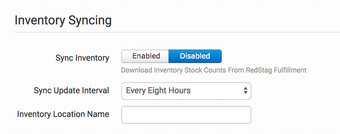Click the up-down arrows on the interval select

(x=245, y=90)
